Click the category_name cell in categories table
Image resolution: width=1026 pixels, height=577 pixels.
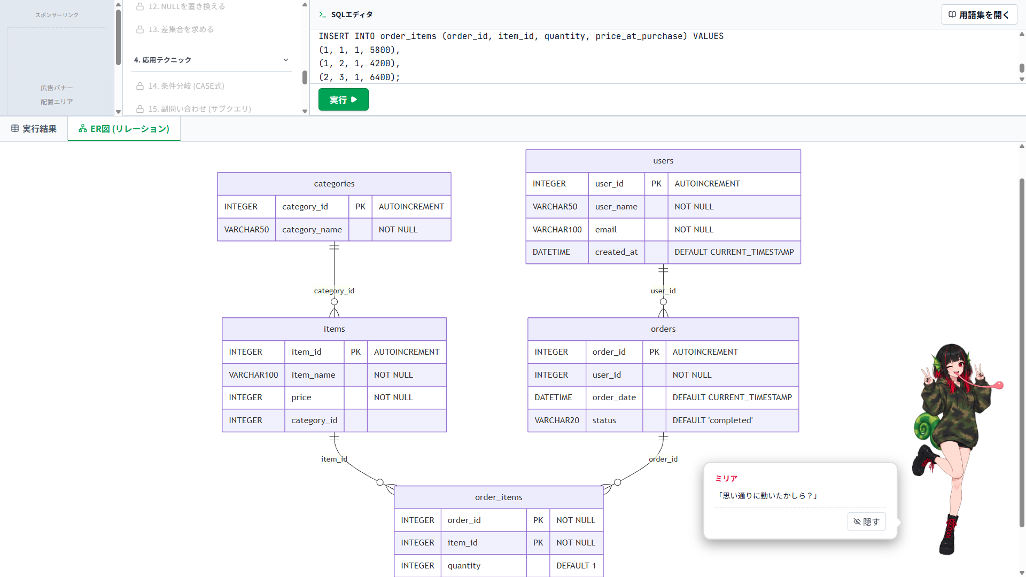(312, 230)
